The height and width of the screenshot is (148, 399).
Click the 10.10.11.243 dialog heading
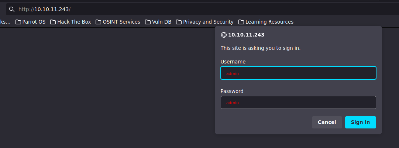click(x=246, y=35)
